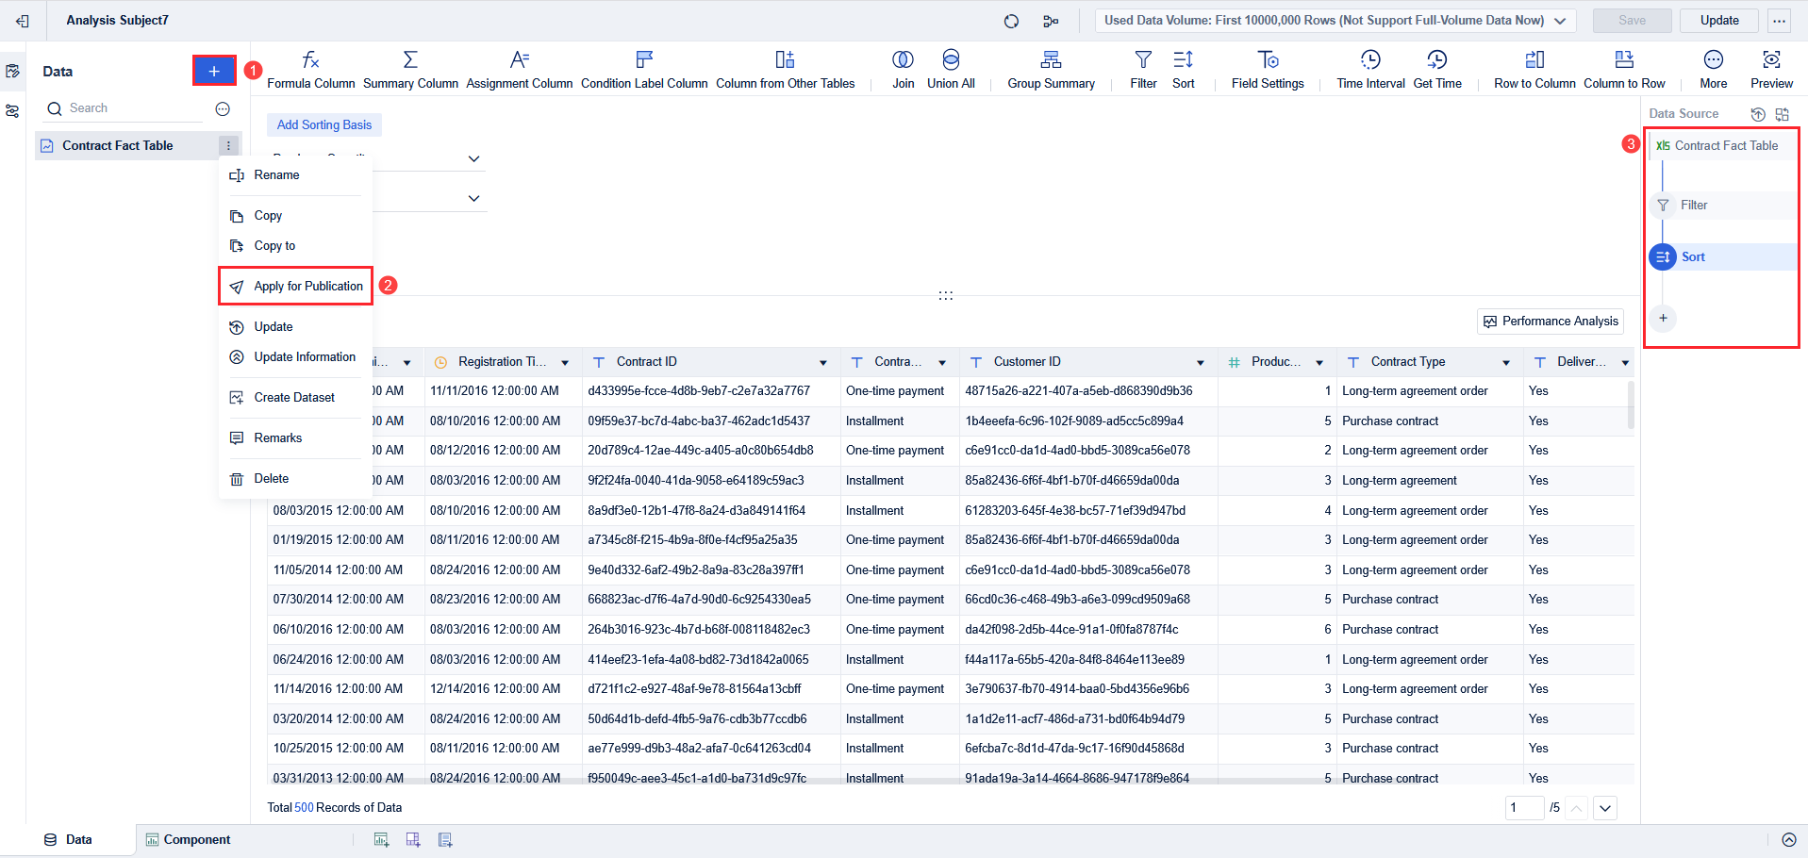Open Contract Type column dropdown arrow
This screenshot has width=1808, height=858.
(x=1506, y=363)
